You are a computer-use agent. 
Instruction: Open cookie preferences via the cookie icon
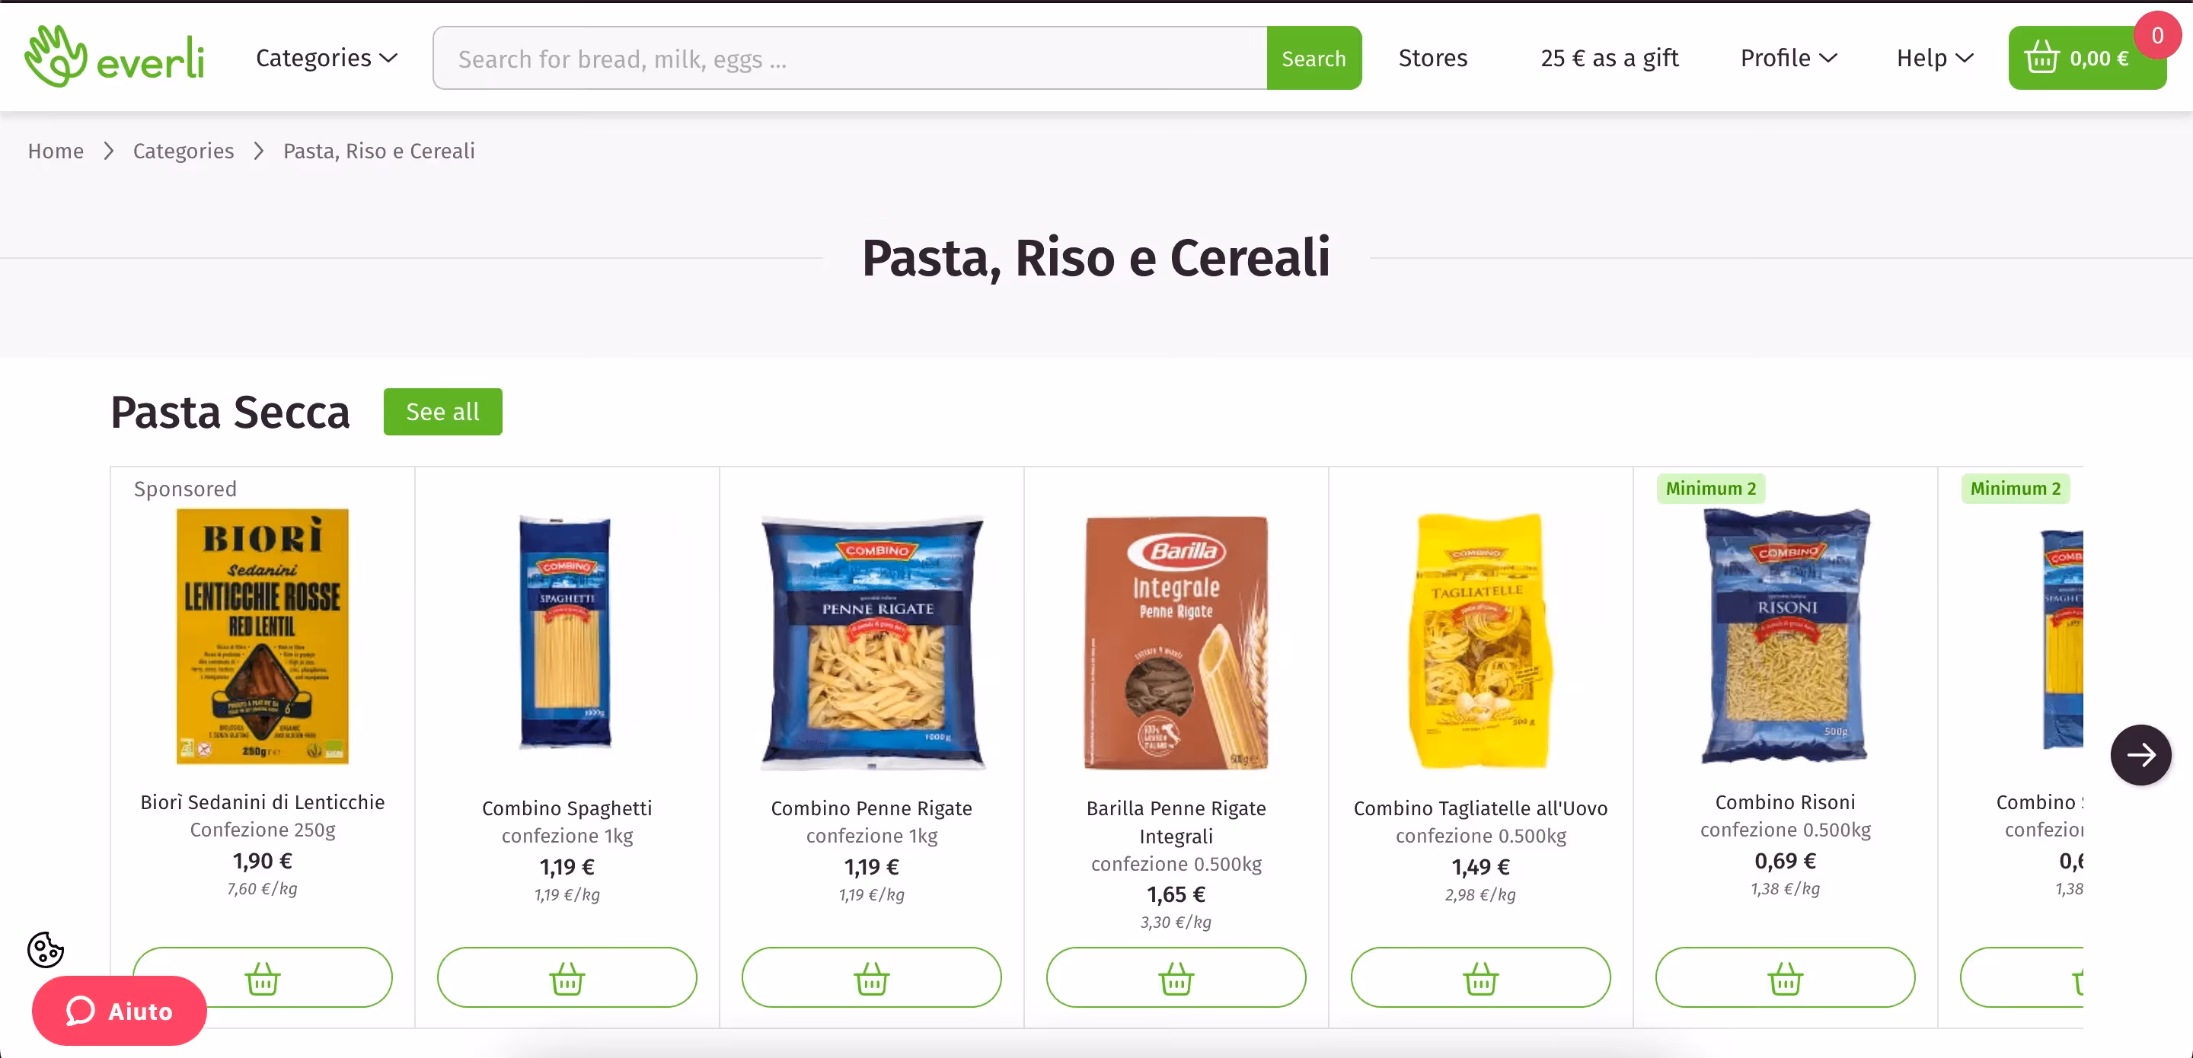pos(45,950)
